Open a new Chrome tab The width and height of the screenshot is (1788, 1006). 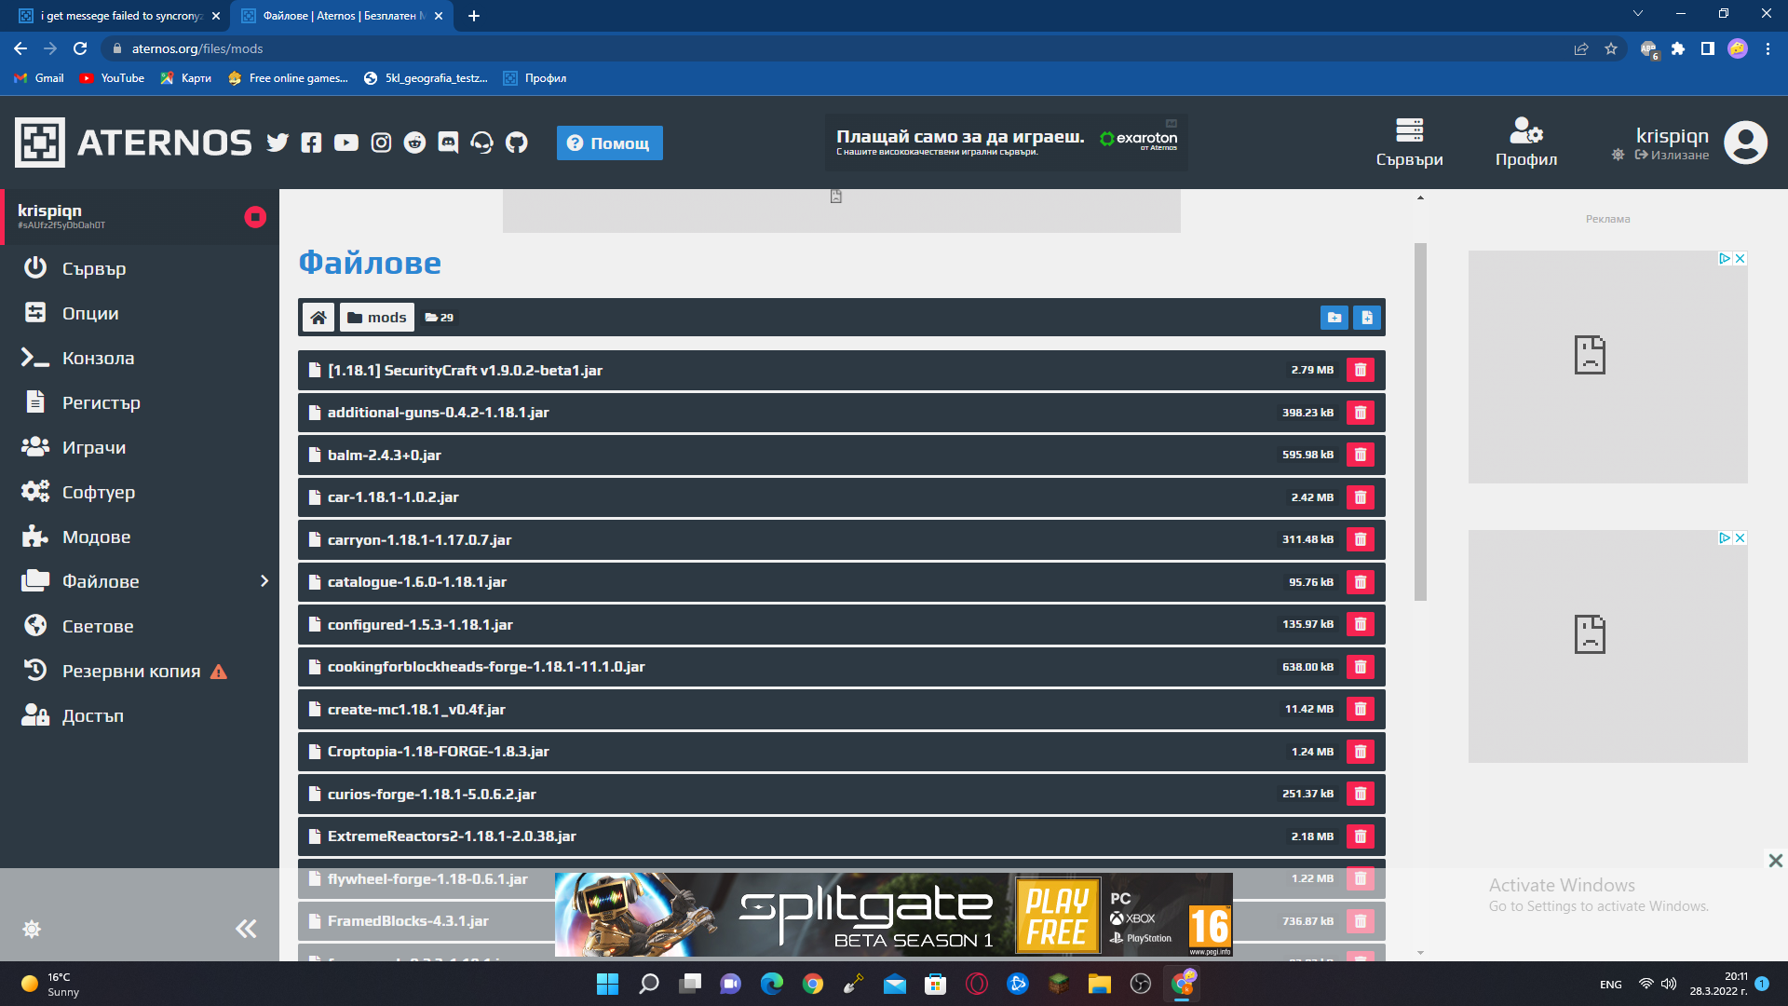(474, 16)
